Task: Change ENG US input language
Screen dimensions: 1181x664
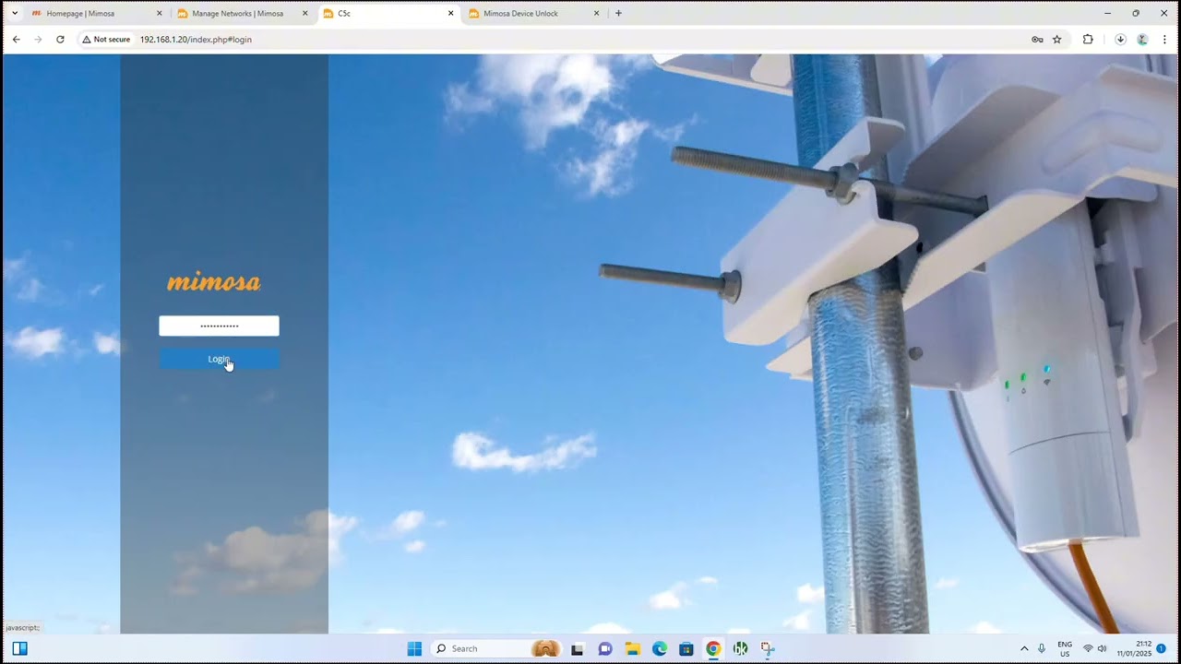Action: pyautogui.click(x=1064, y=648)
